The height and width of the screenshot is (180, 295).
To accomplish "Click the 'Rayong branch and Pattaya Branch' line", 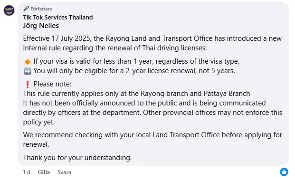I will [x=137, y=94].
